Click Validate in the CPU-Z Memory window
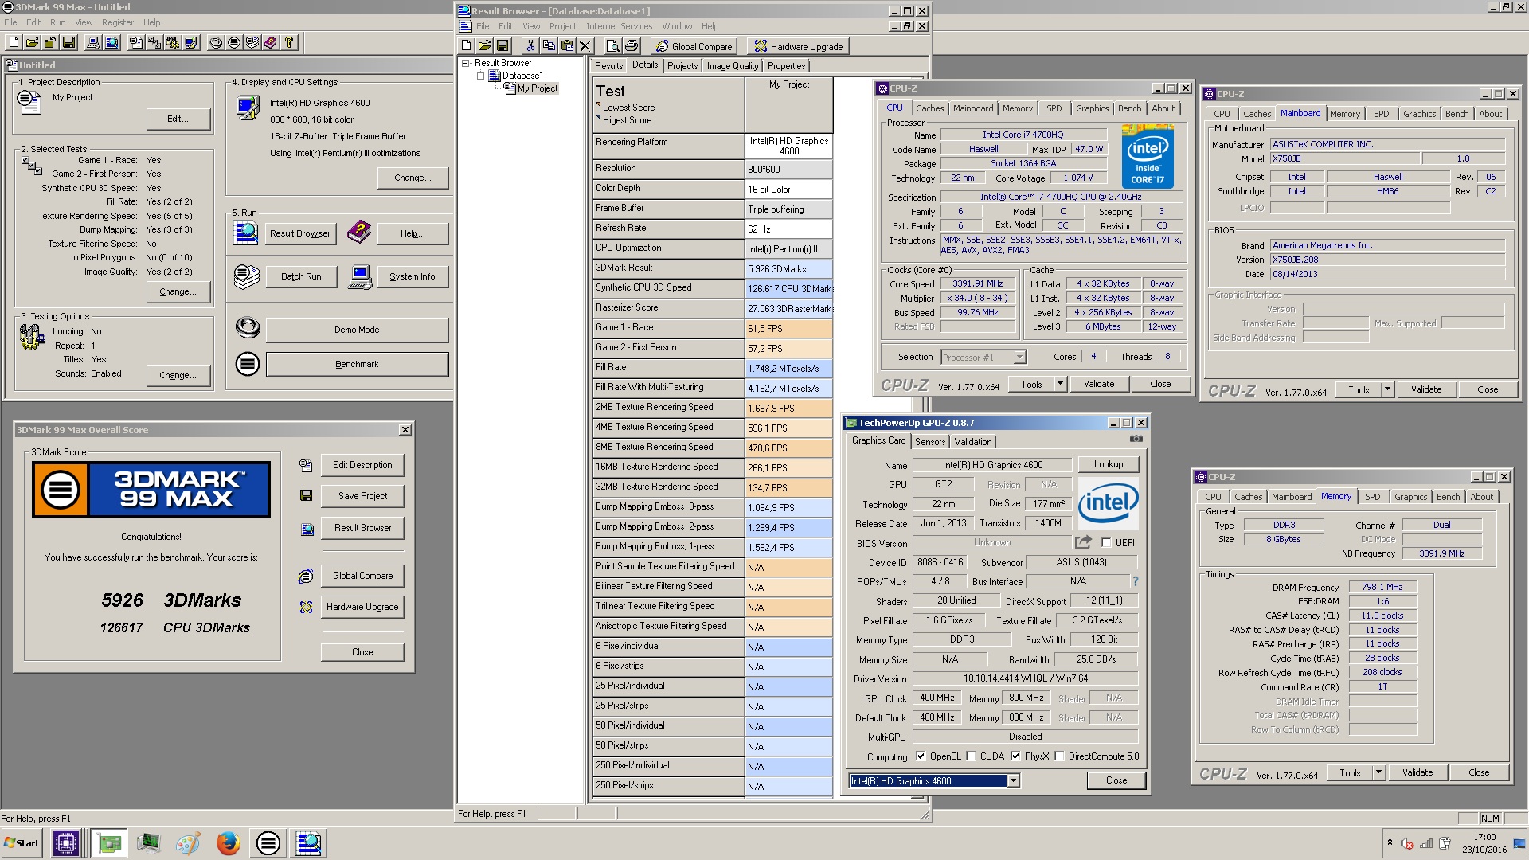Viewport: 1529px width, 860px height. pos(1418,772)
